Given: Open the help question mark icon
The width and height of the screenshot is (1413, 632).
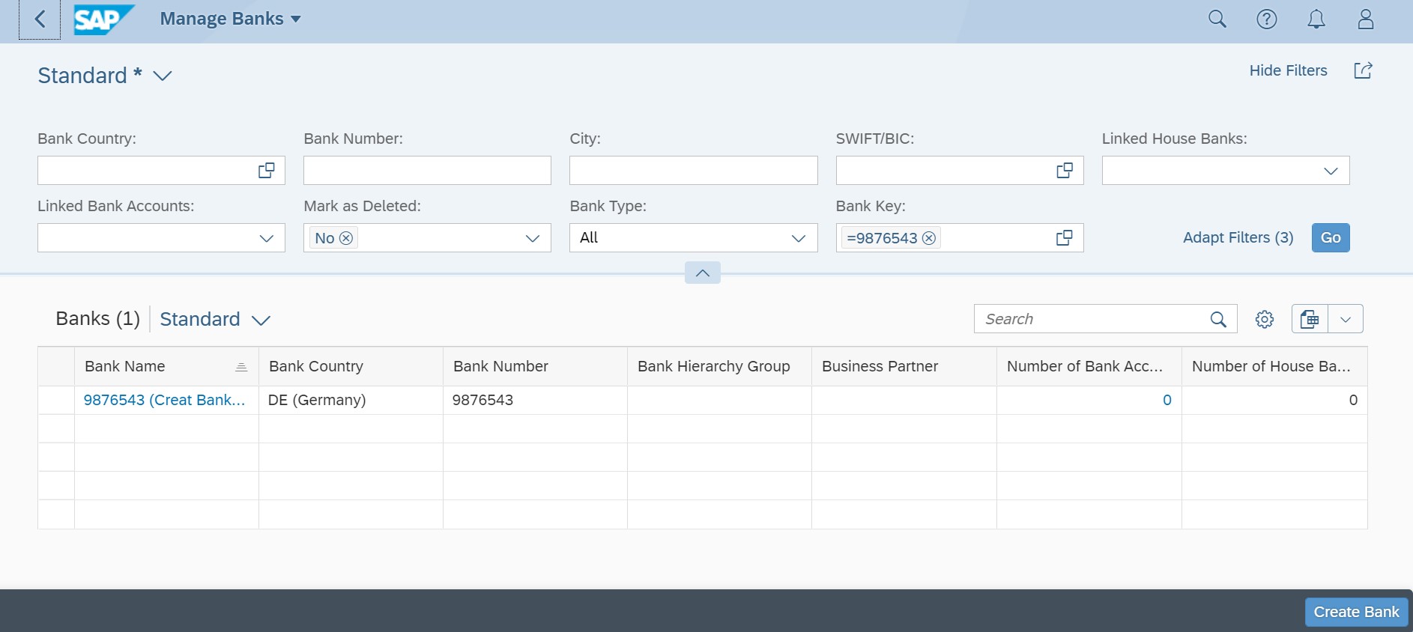Looking at the screenshot, I should click(x=1267, y=19).
